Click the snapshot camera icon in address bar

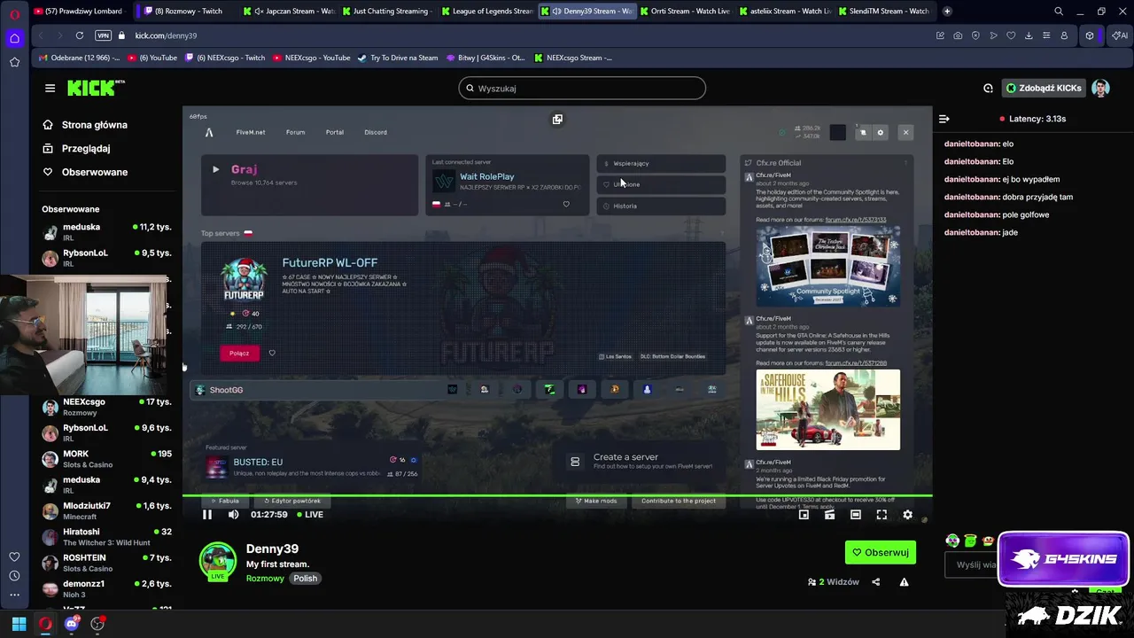tap(958, 35)
